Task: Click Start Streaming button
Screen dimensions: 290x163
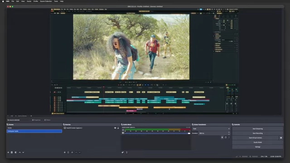Action: coord(257,129)
